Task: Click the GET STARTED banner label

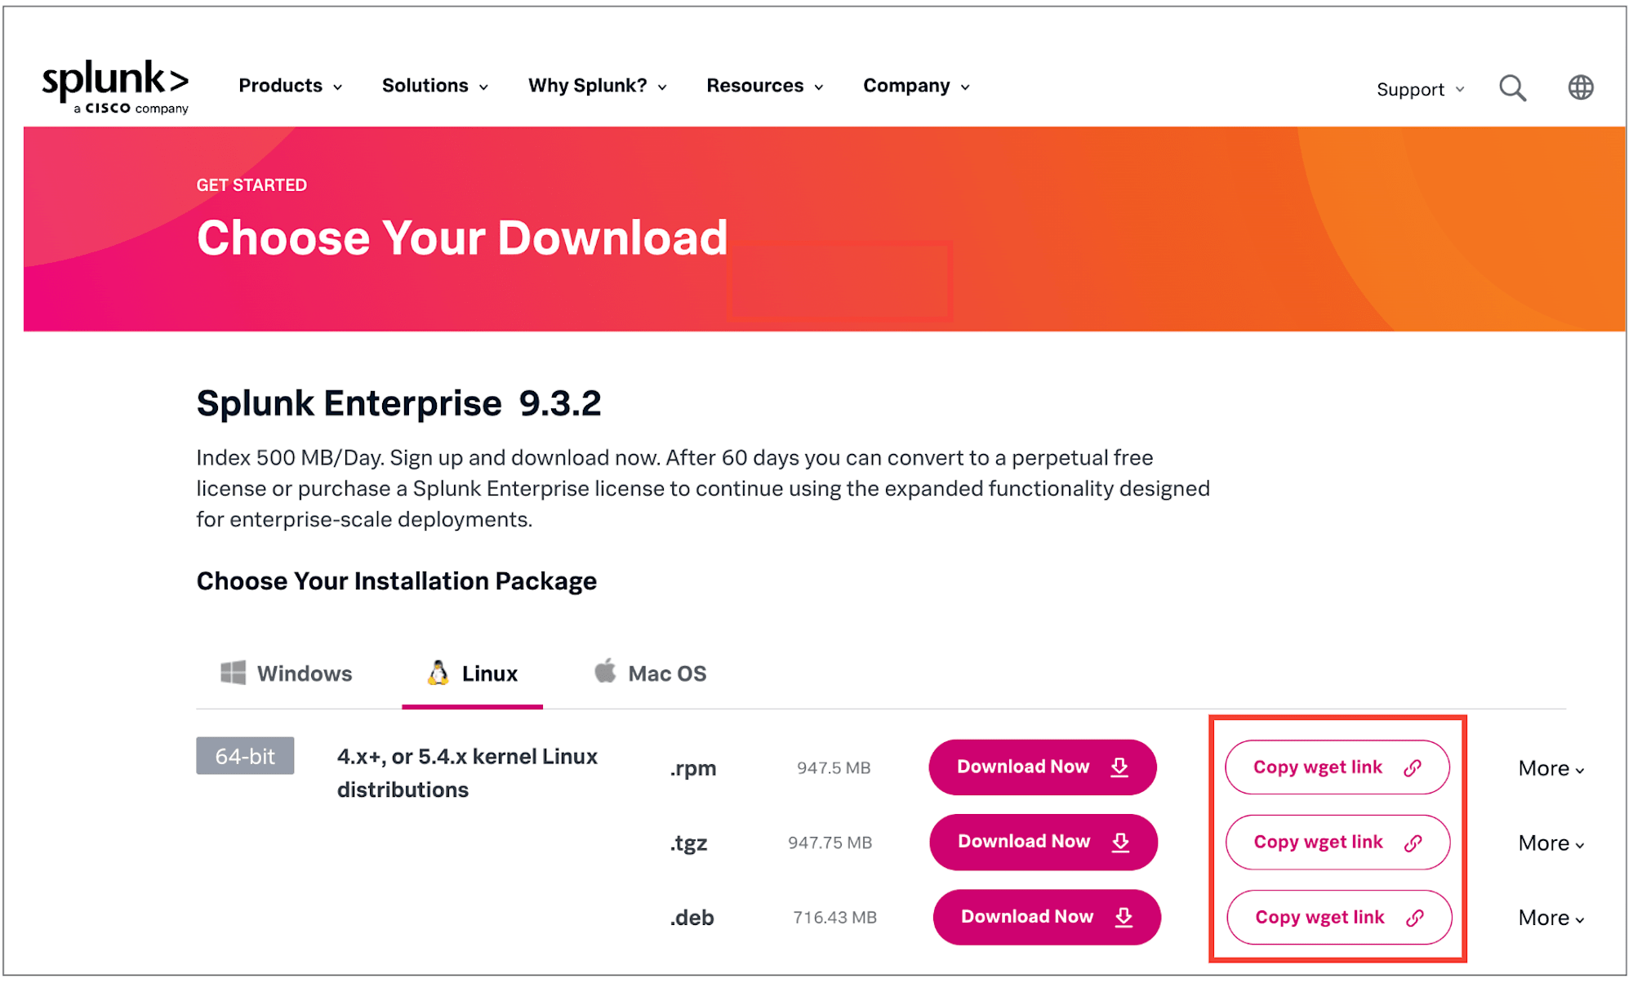Action: pyautogui.click(x=251, y=185)
